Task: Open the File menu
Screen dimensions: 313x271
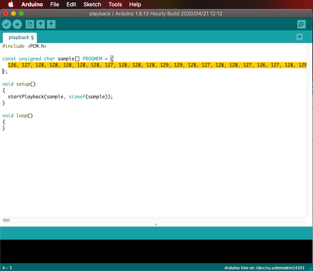Action: (x=54, y=4)
